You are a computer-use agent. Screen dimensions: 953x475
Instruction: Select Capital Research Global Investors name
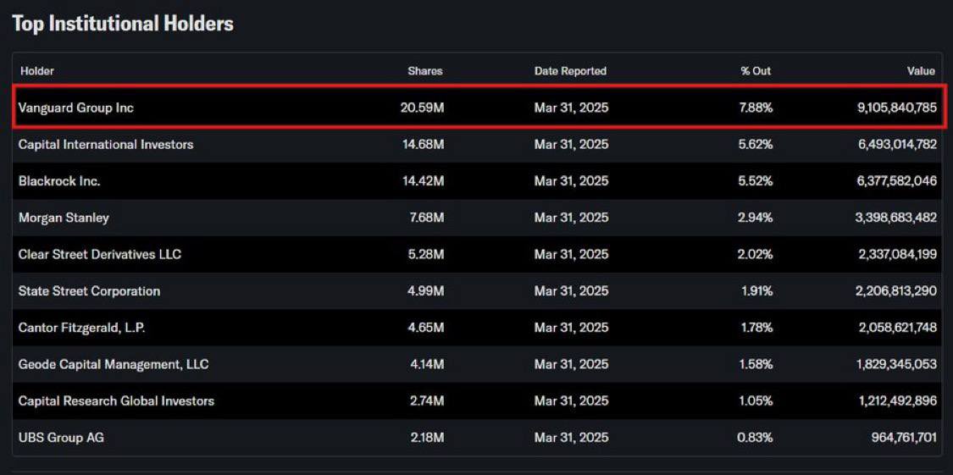click(x=116, y=400)
